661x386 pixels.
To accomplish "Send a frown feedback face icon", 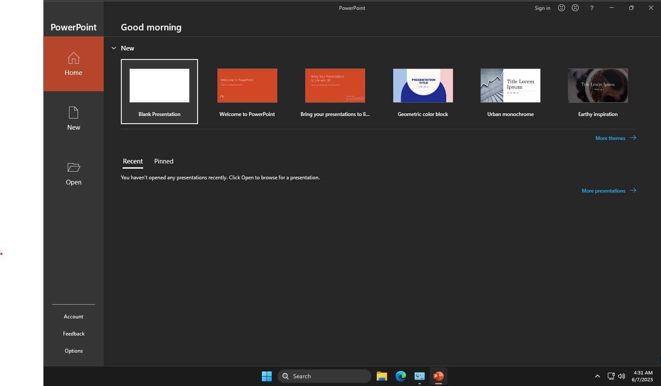I will pyautogui.click(x=575, y=8).
